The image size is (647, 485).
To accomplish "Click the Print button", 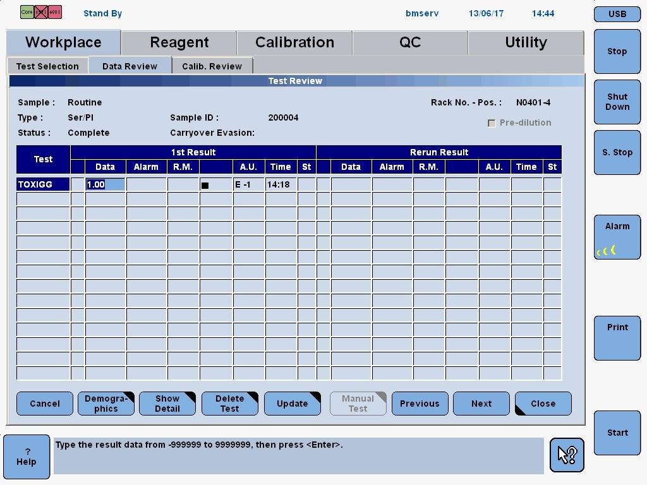I will point(617,338).
